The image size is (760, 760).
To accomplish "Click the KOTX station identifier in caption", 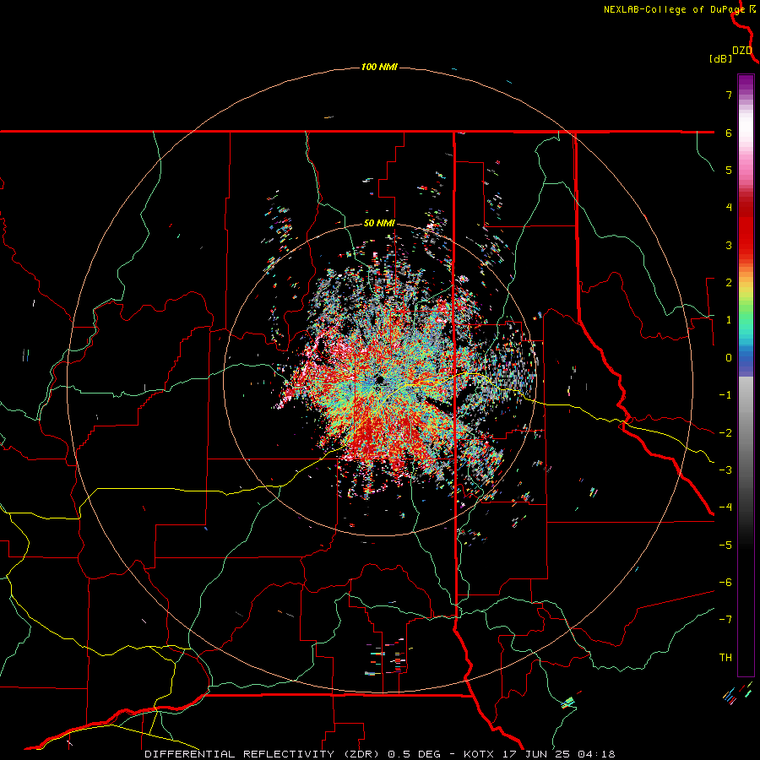I will (x=478, y=754).
